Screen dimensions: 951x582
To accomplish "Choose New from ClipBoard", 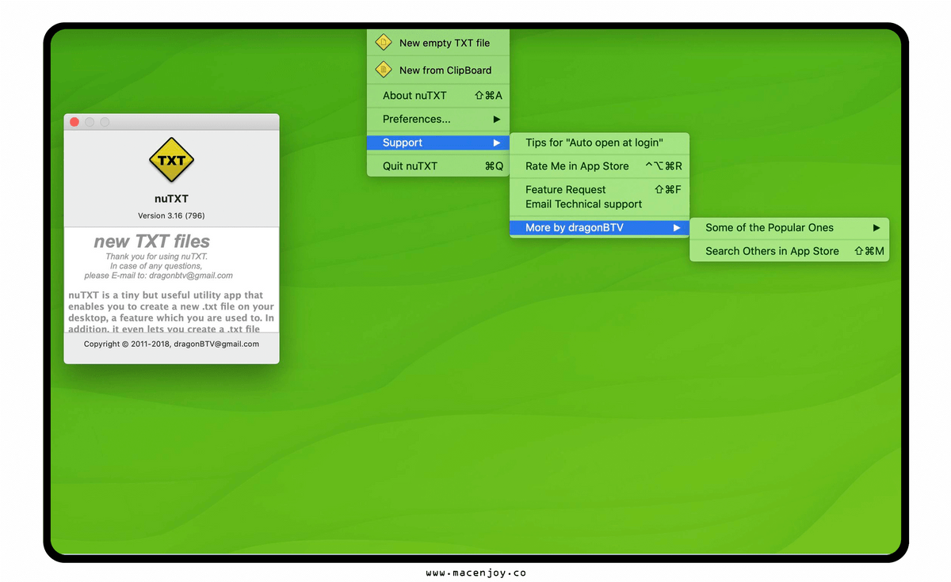I will (438, 70).
